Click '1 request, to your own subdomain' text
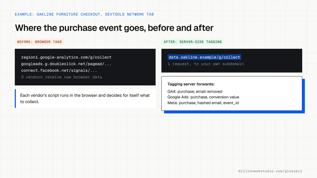The image size is (317, 178). coord(206,64)
